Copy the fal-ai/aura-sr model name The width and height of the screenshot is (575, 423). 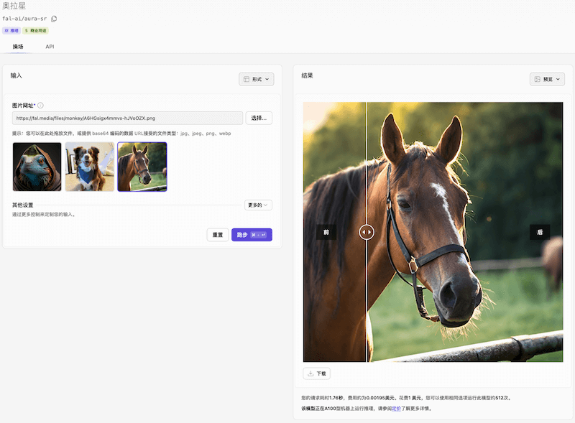click(54, 19)
